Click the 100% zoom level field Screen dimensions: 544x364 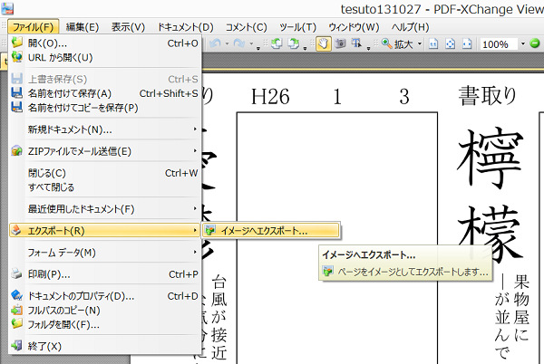(x=500, y=44)
